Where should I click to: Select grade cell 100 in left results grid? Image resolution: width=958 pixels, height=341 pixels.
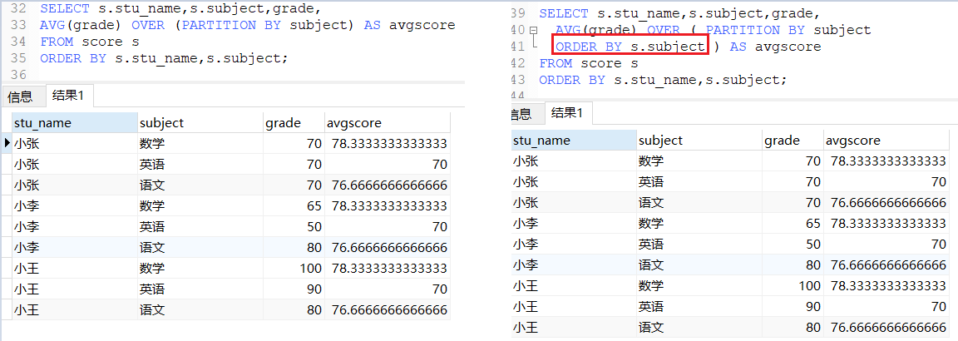294,268
